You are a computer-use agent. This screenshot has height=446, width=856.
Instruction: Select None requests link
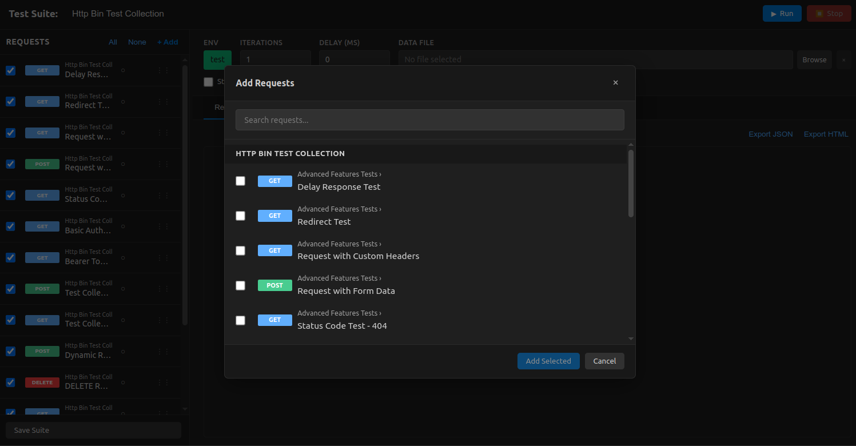(137, 42)
